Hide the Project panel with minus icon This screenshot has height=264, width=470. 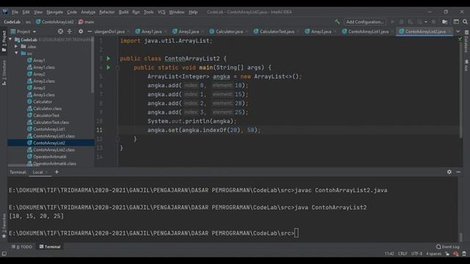(x=90, y=32)
